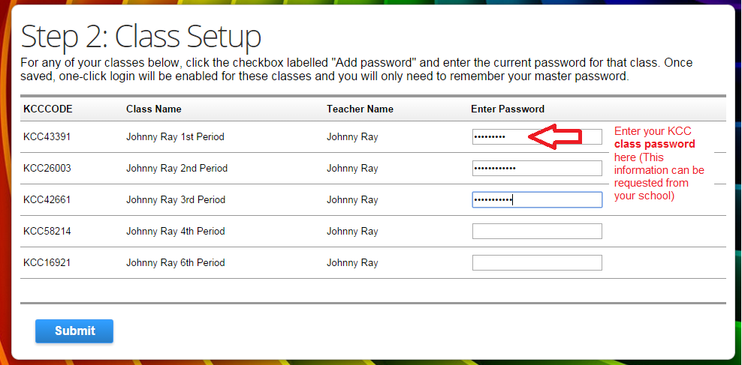The width and height of the screenshot is (742, 365).
Task: Click class code KCC42661
Action: pos(47,200)
